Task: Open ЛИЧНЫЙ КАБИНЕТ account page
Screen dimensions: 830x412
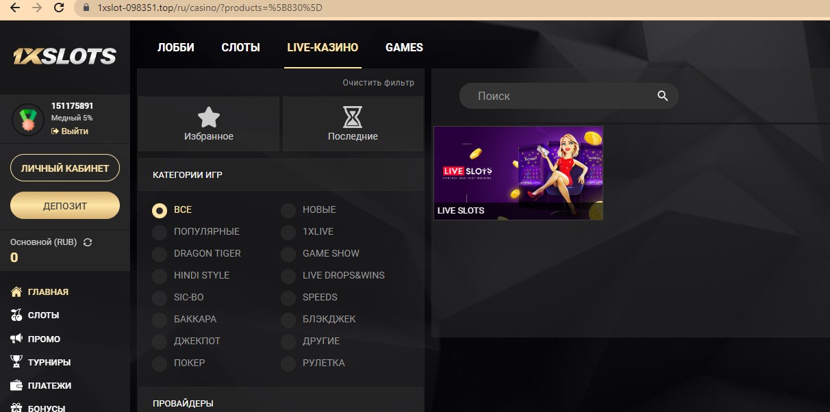Action: [x=65, y=168]
